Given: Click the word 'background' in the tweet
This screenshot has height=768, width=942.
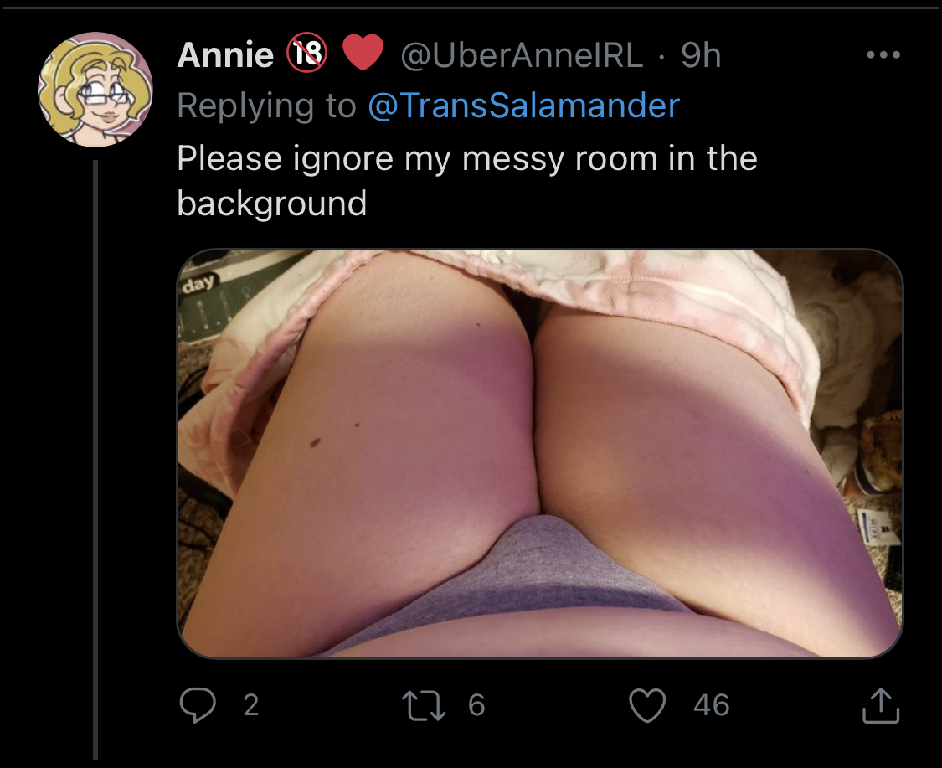Looking at the screenshot, I should [x=271, y=204].
